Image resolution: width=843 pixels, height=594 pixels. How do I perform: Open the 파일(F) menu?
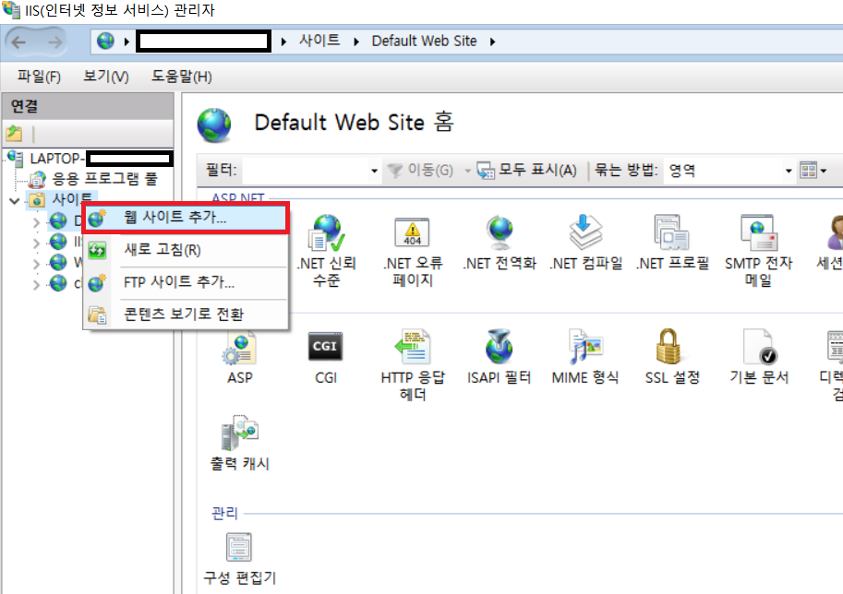click(x=39, y=77)
